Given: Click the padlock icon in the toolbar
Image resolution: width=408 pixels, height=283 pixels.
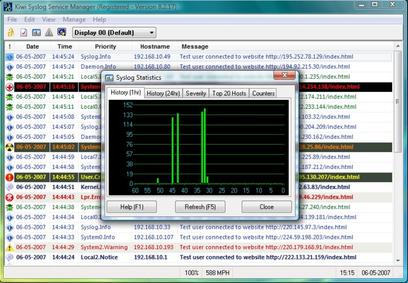Looking at the screenshot, I should [11, 33].
